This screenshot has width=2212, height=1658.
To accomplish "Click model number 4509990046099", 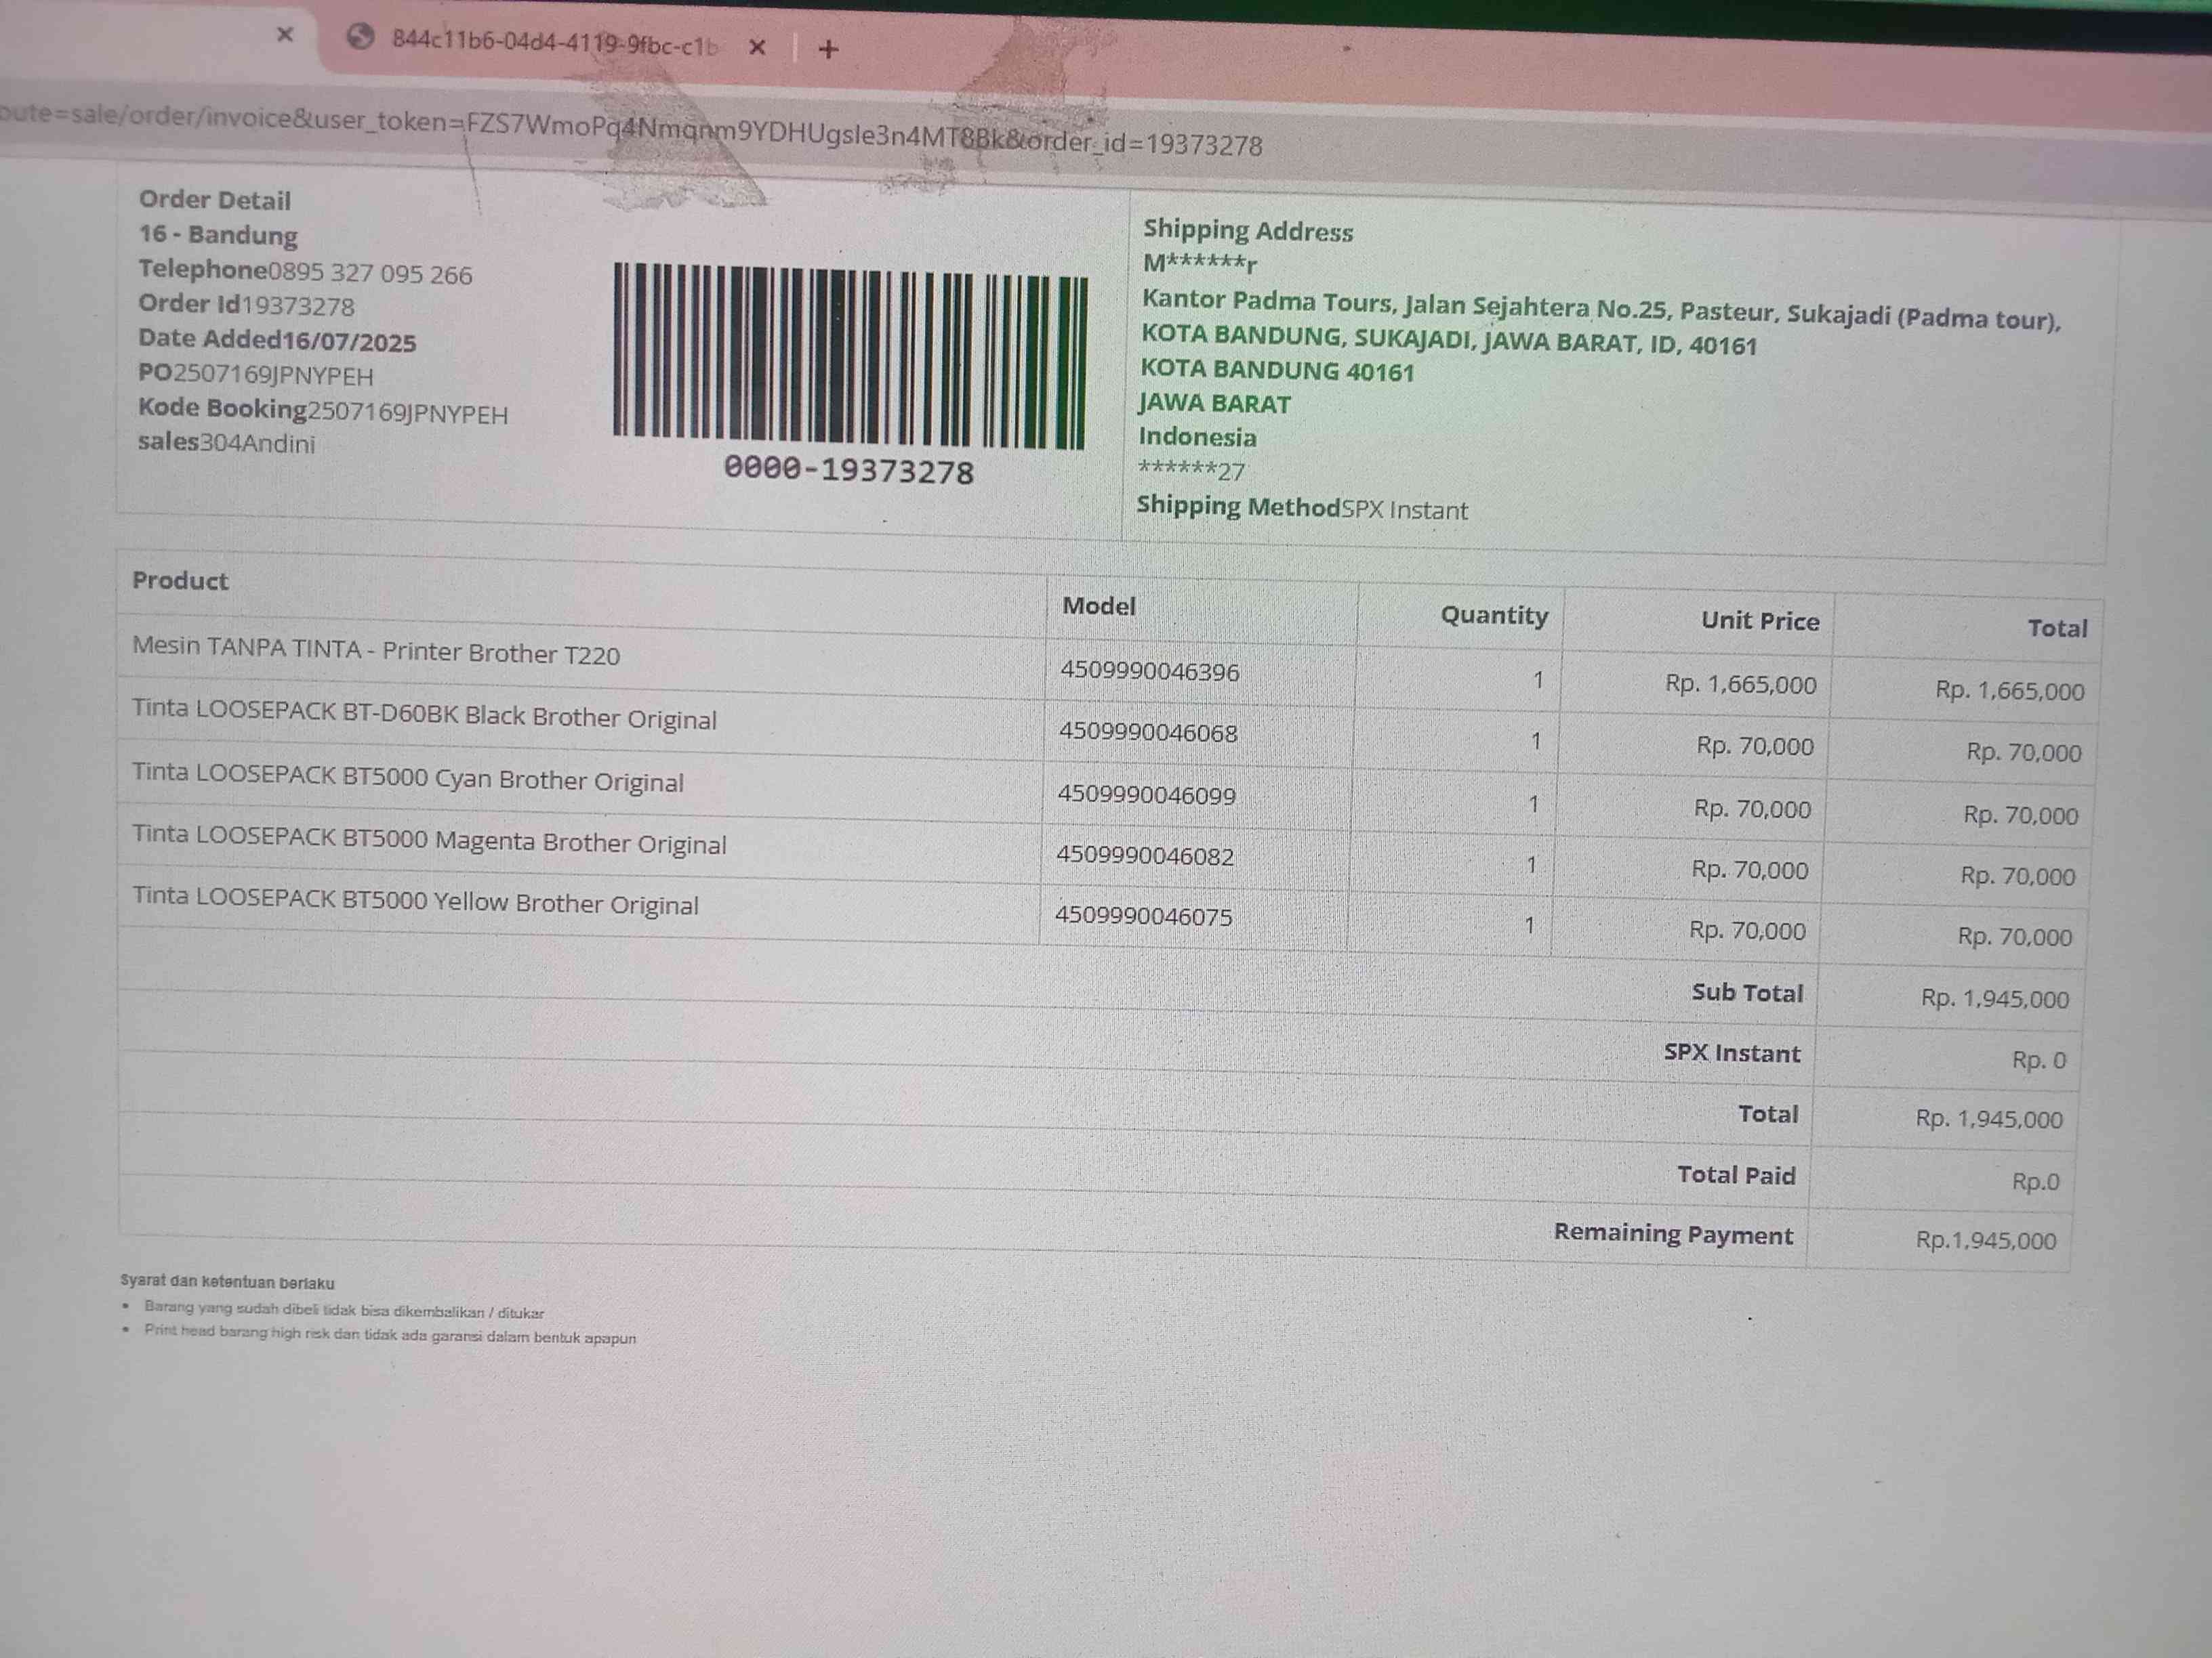I will [x=1146, y=794].
